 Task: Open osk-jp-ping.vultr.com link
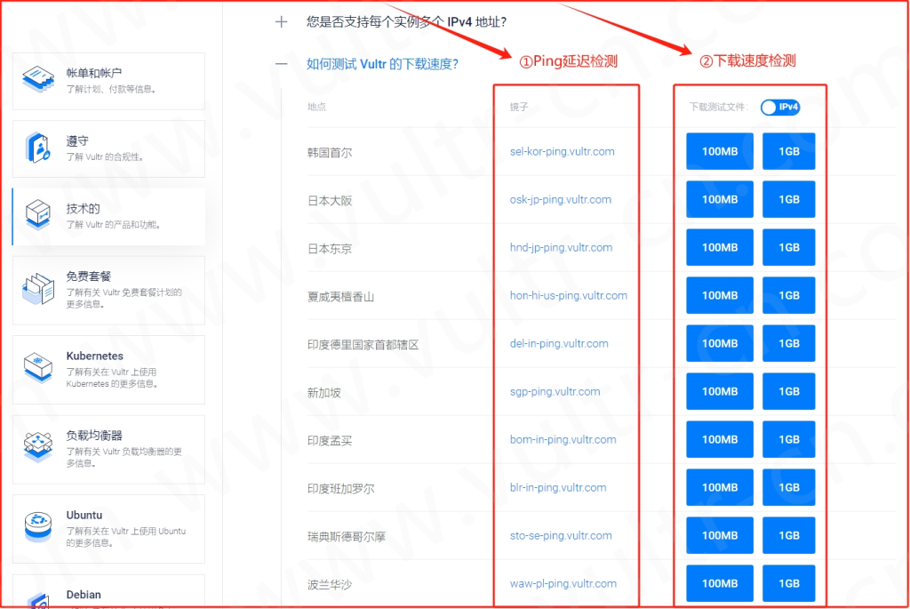[561, 200]
